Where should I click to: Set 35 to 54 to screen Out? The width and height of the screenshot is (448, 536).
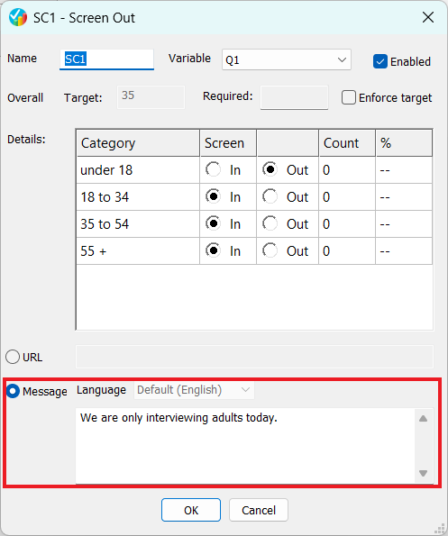point(270,223)
